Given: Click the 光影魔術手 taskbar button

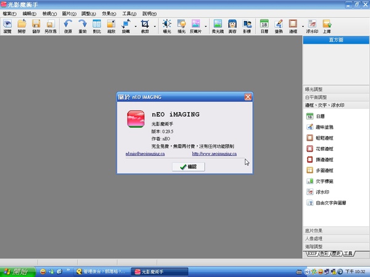Looking at the screenshot, I should (x=160, y=271).
